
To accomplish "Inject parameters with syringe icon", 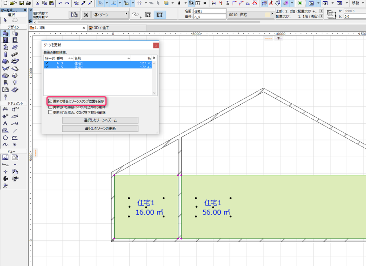I will click(x=90, y=3).
